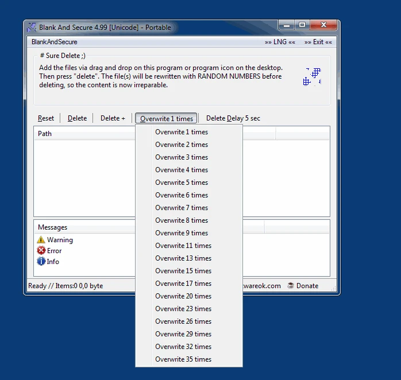The height and width of the screenshot is (380, 401).
Task: Click the Donate coffee cup icon
Action: coord(291,285)
